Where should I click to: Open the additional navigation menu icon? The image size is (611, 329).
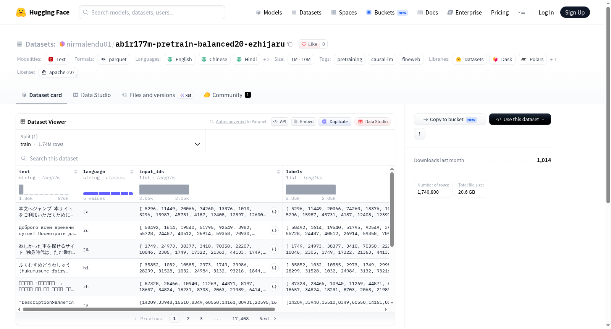(521, 12)
